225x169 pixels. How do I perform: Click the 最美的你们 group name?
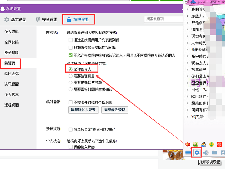[x=200, y=103]
